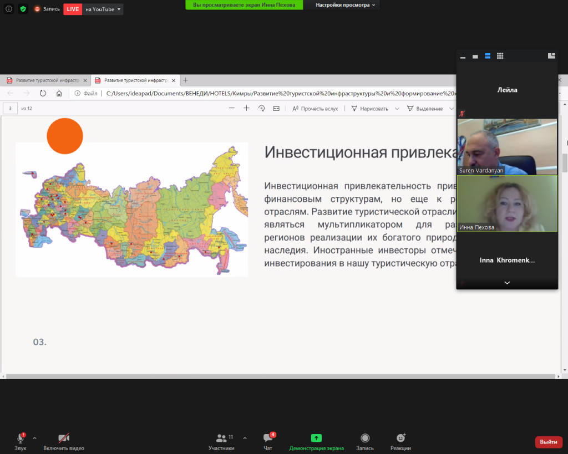Zoom in the PDF with the plus icon
This screenshot has width=568, height=454.
click(x=246, y=109)
